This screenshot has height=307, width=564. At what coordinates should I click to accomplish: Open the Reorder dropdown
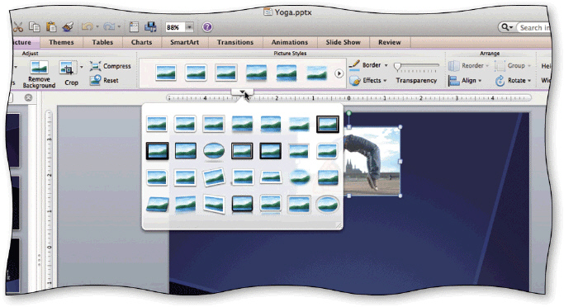pos(469,66)
